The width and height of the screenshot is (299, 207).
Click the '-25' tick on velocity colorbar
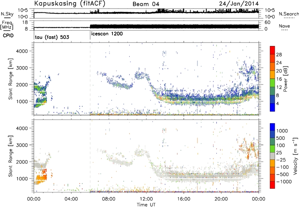[x=281, y=160]
